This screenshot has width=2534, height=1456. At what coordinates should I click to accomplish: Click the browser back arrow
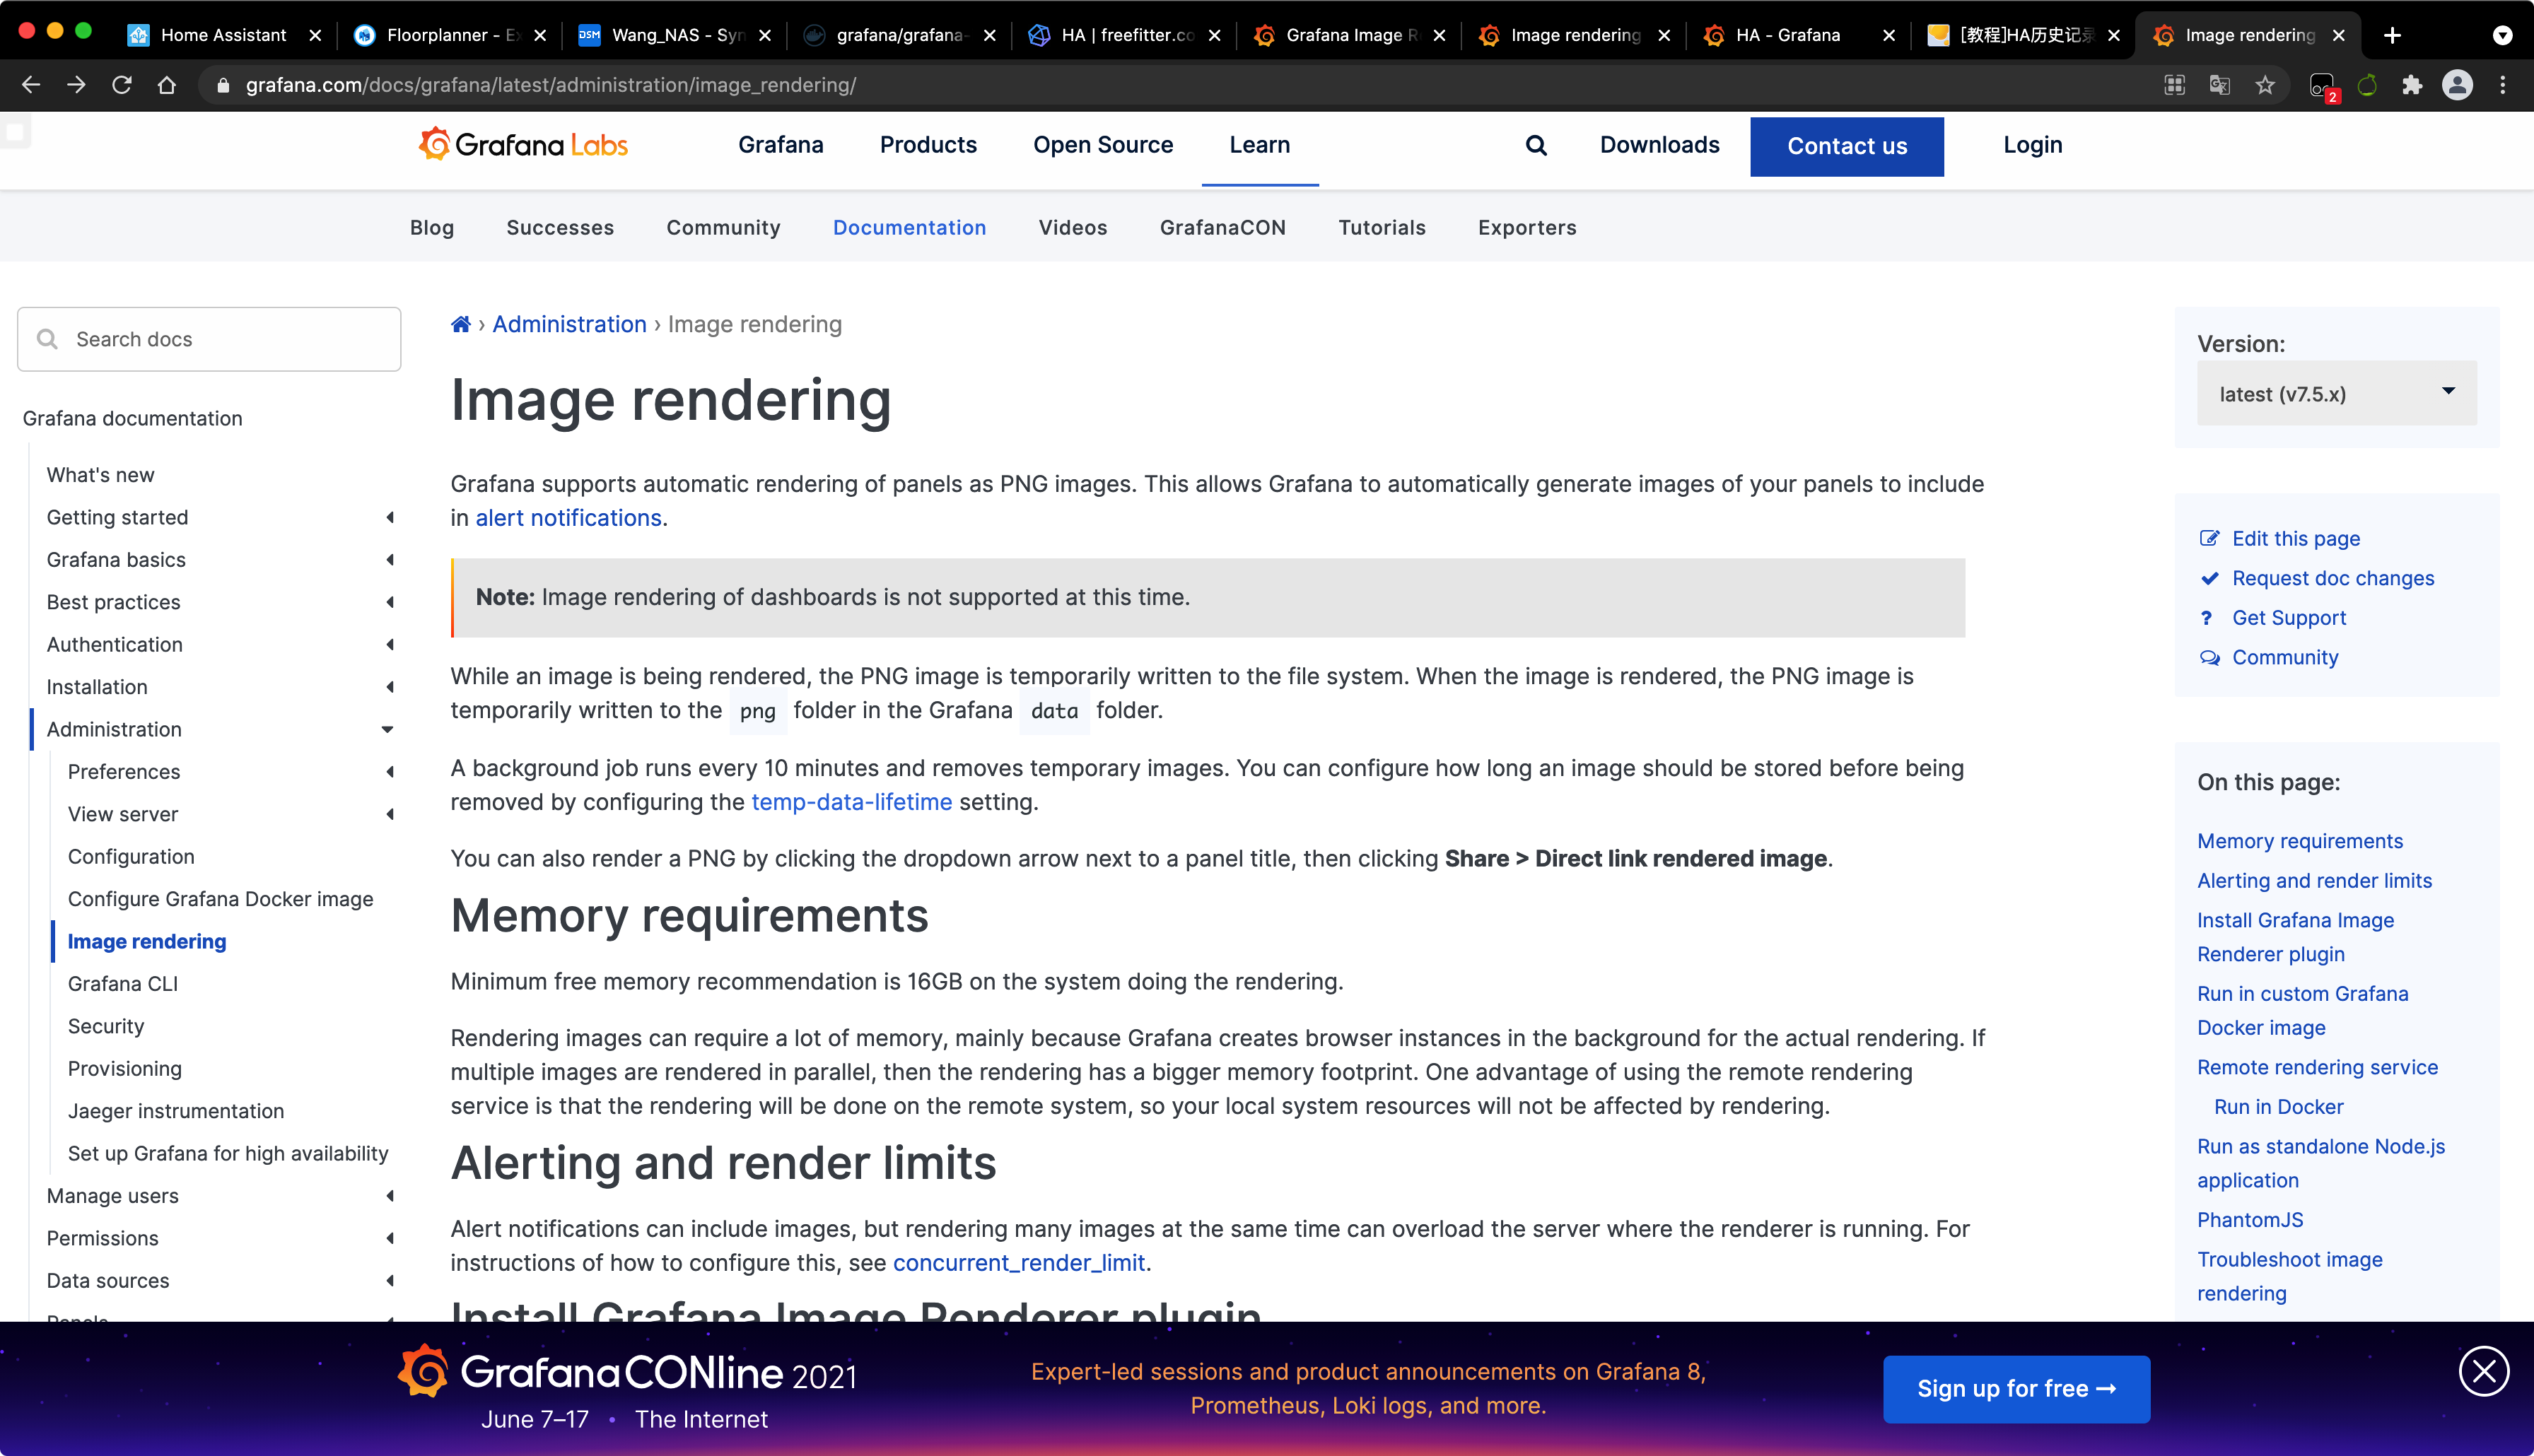[31, 85]
